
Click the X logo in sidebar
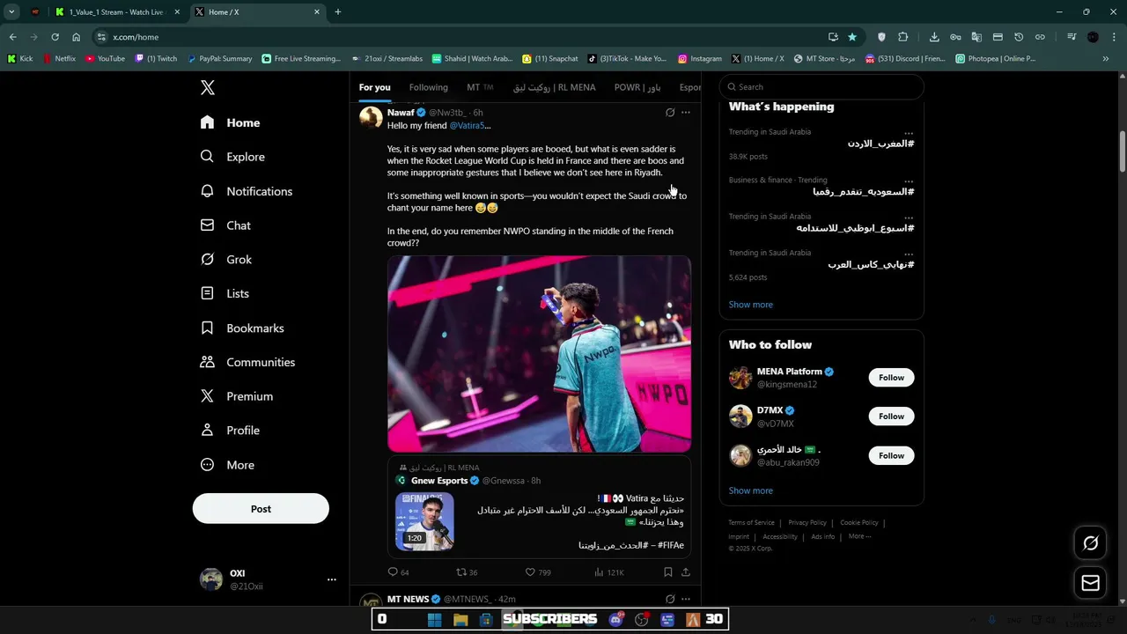[207, 87]
